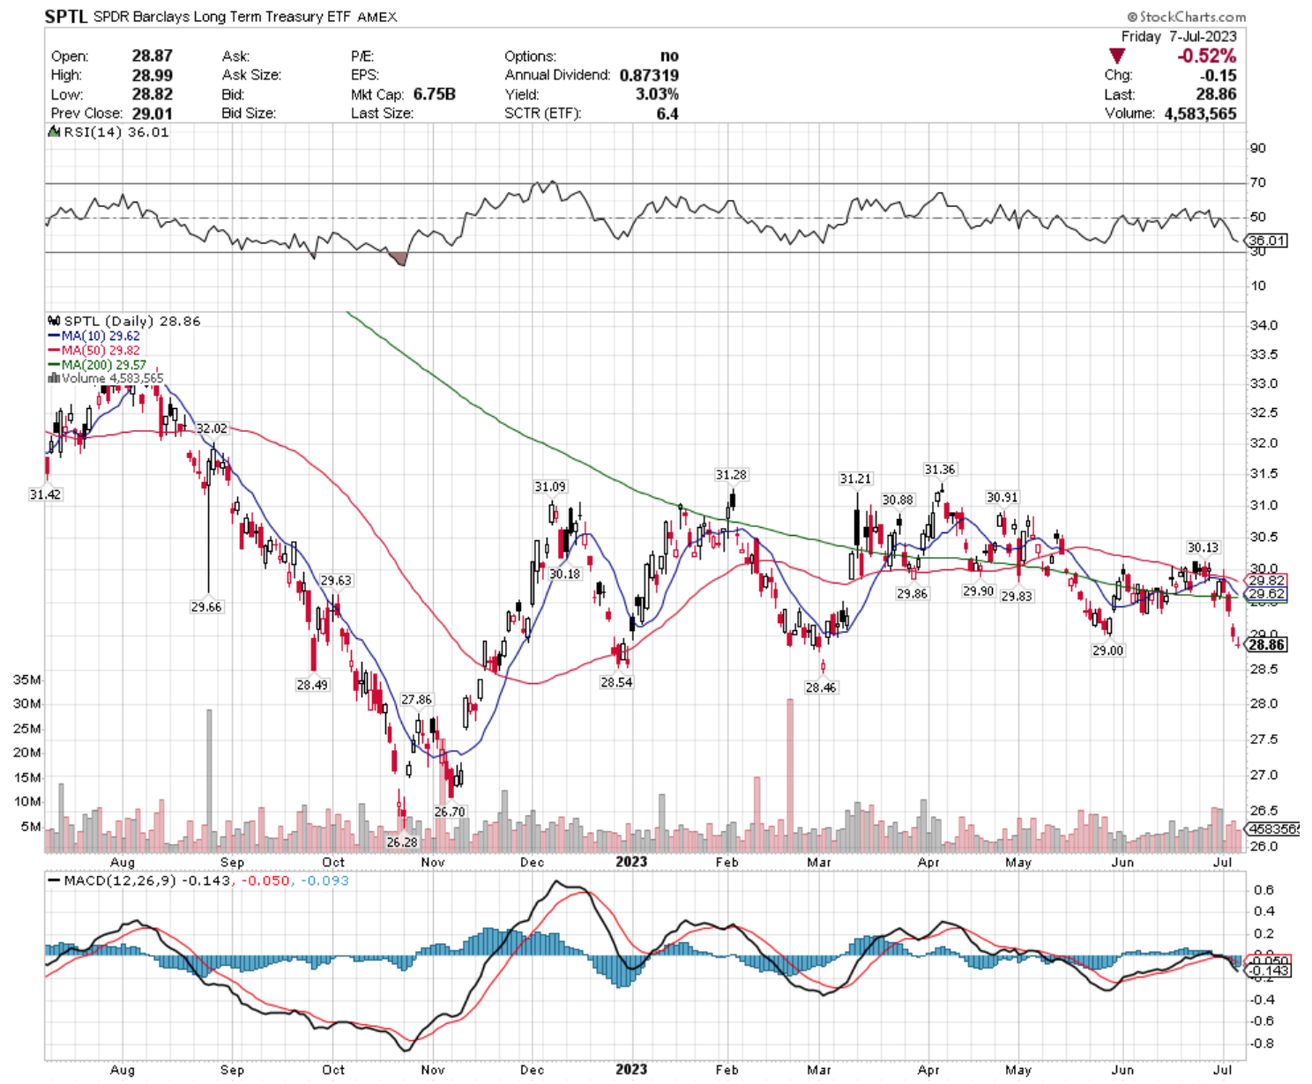Click the Yield 3.03% value
1312x1084 pixels.
tap(657, 94)
